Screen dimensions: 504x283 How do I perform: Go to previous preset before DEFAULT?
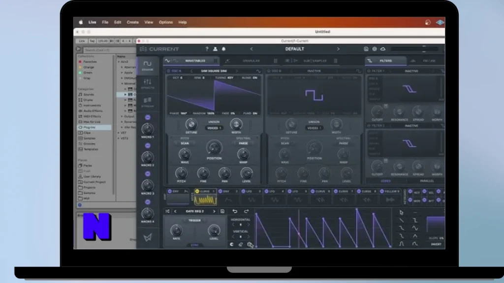click(252, 49)
